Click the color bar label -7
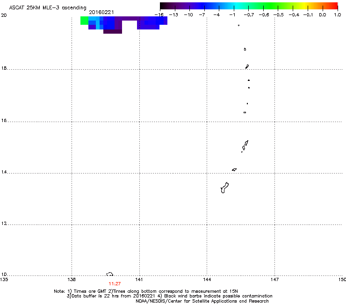Image resolution: width=346 pixels, height=304 pixels. 202,15
